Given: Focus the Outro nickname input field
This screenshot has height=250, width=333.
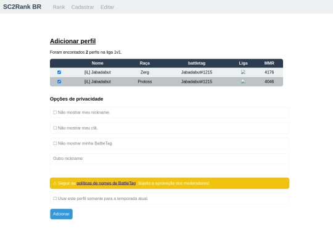Looking at the screenshot, I should point(170,169).
